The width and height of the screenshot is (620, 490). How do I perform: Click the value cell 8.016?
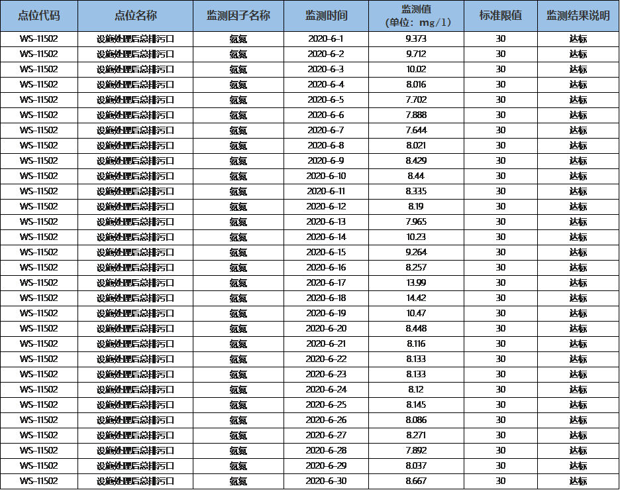(x=417, y=85)
